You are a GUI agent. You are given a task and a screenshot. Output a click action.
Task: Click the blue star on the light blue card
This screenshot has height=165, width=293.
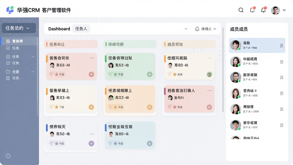(115, 144)
